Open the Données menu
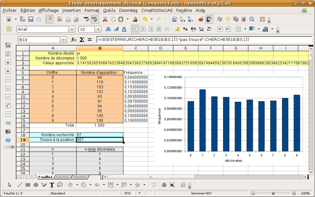The image size is (315, 197). pyautogui.click(x=128, y=10)
